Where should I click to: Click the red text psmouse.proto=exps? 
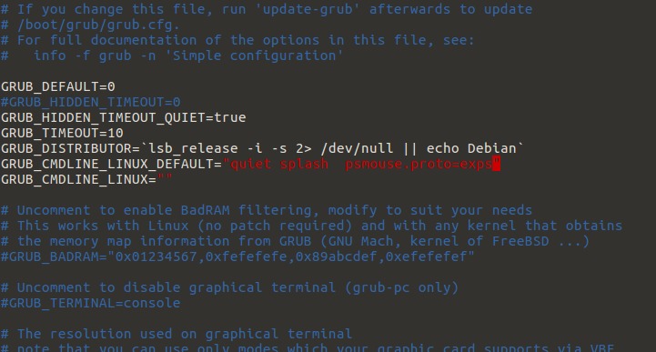click(419, 164)
